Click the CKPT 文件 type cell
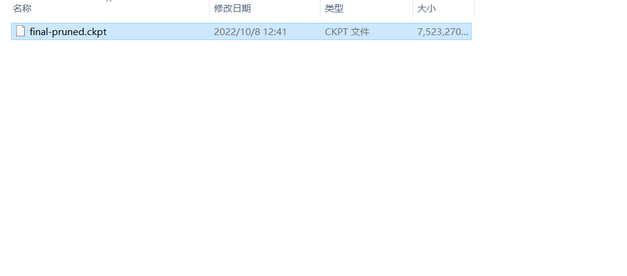627x276 pixels. pos(346,31)
